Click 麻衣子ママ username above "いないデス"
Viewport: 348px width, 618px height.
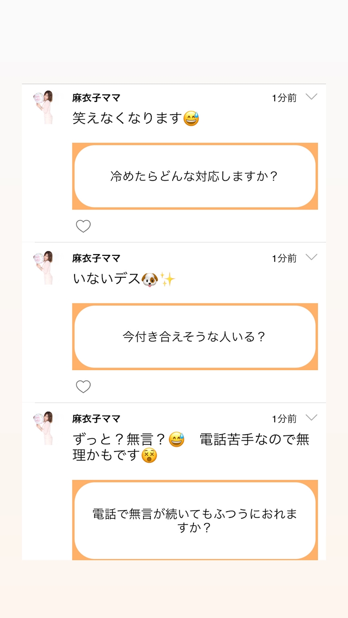pos(96,258)
